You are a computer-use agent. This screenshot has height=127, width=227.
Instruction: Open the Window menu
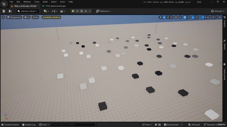click(27, 2)
